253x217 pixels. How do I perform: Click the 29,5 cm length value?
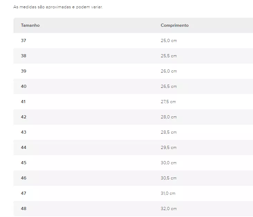[169, 148]
